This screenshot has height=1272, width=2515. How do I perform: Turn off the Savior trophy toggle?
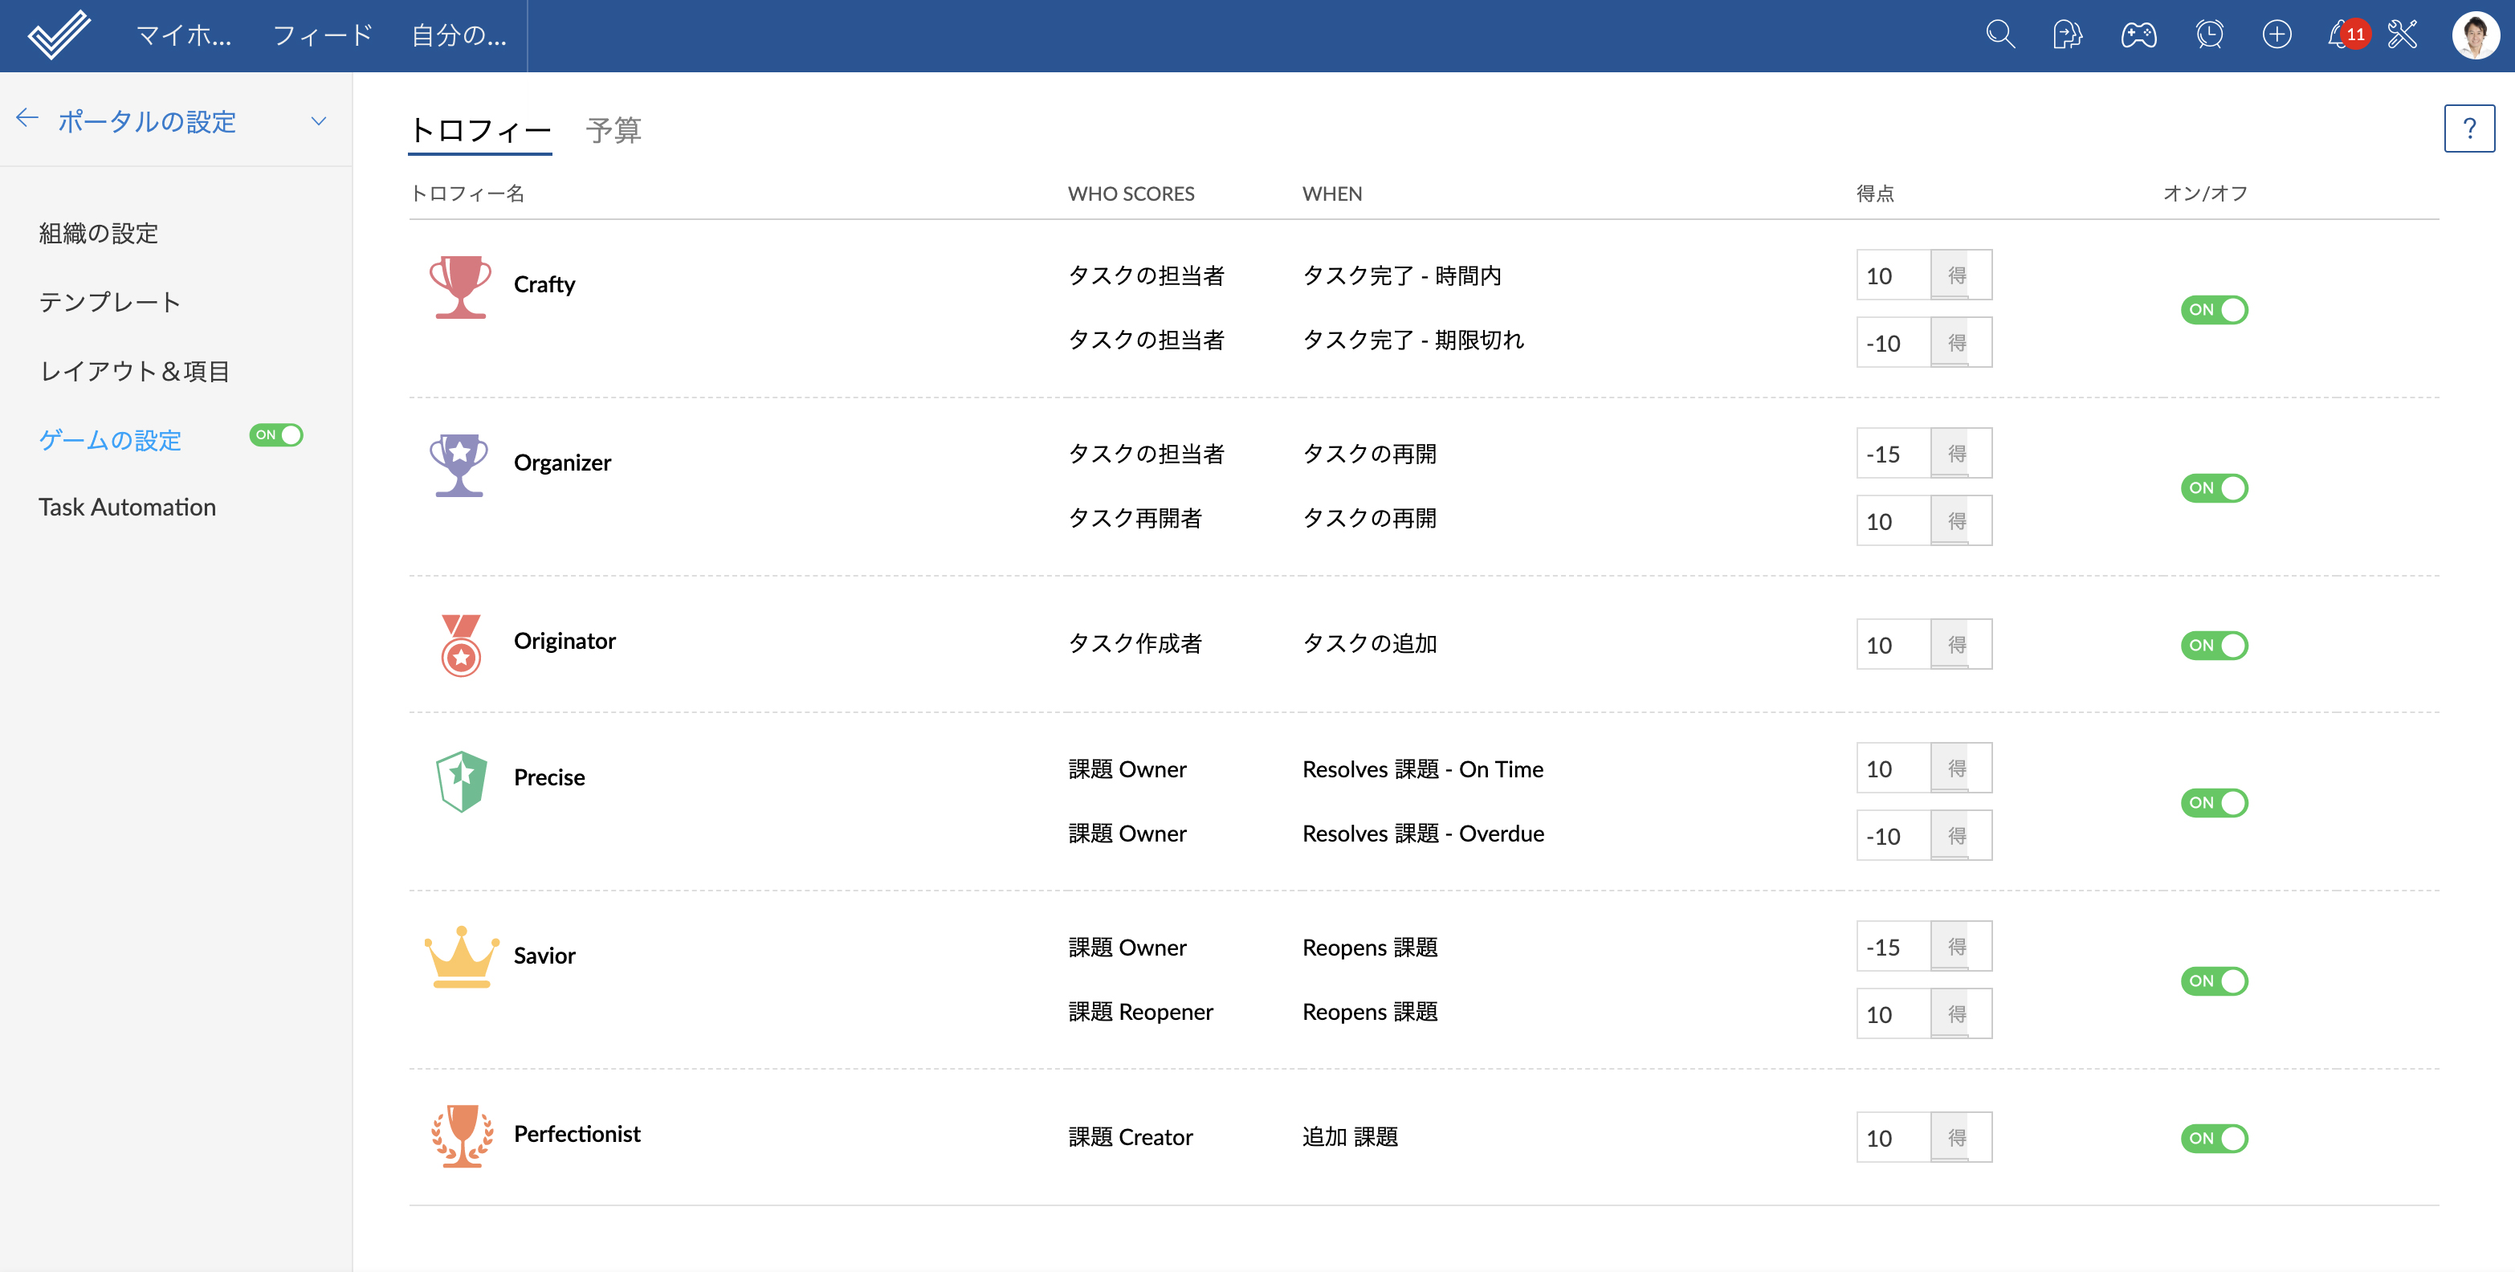pyautogui.click(x=2213, y=981)
